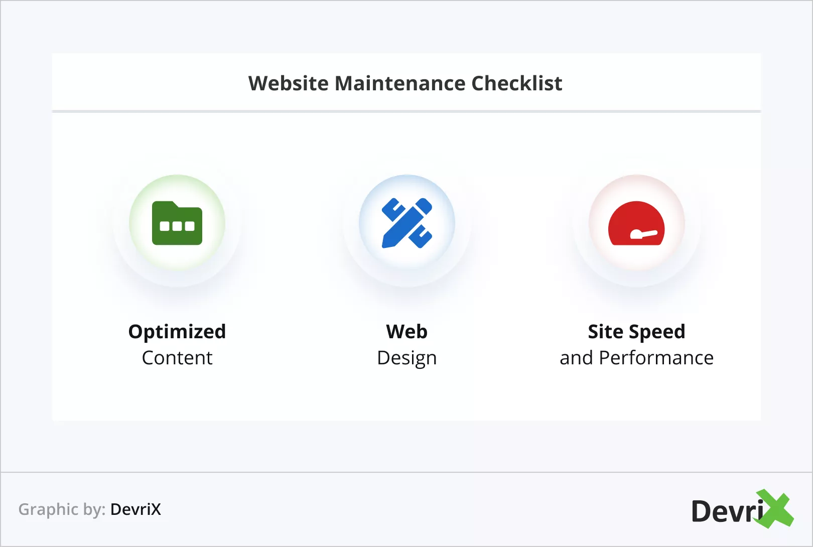Click the word 'Site' in Site Speed
This screenshot has width=813, height=547.
pos(605,332)
